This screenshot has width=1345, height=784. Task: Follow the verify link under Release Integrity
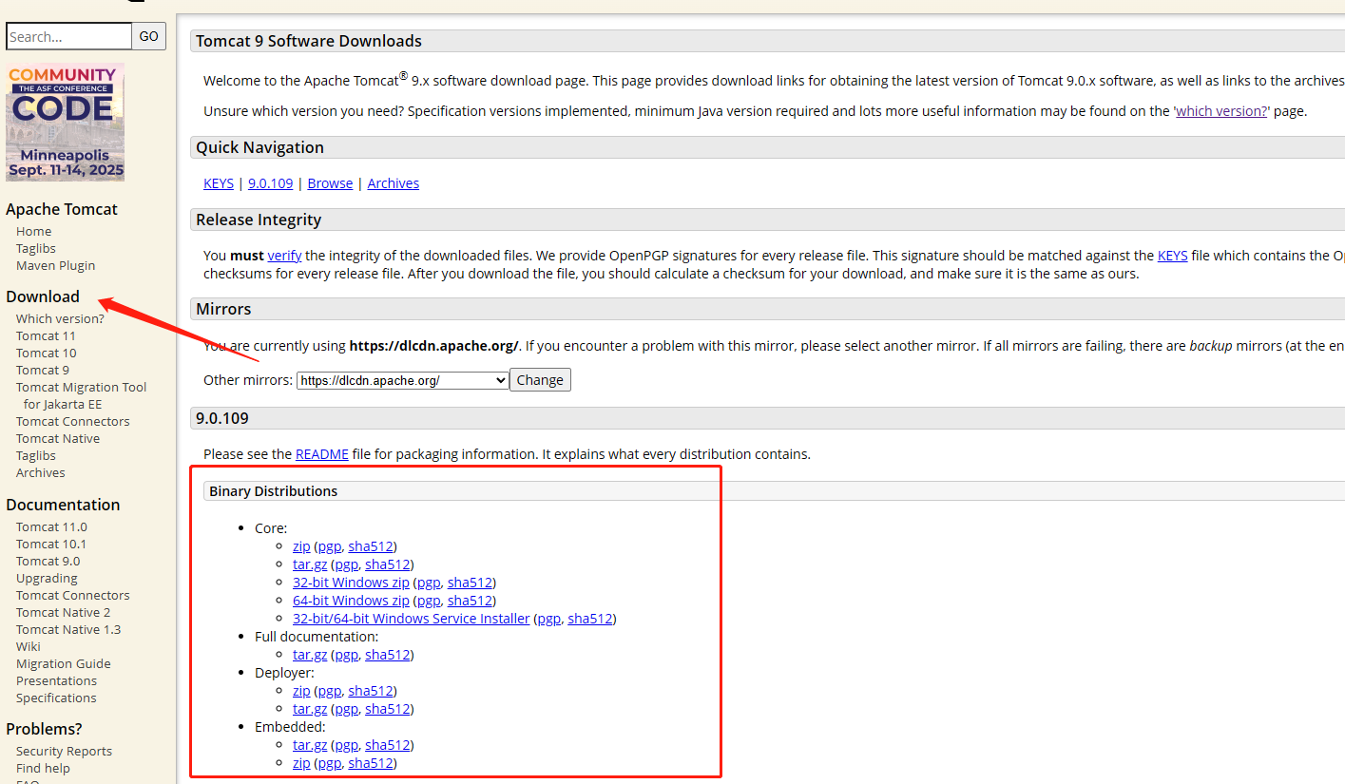pyautogui.click(x=284, y=256)
